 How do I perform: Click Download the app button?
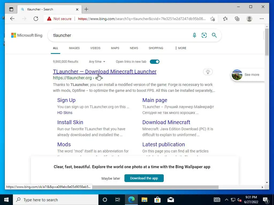point(144,178)
